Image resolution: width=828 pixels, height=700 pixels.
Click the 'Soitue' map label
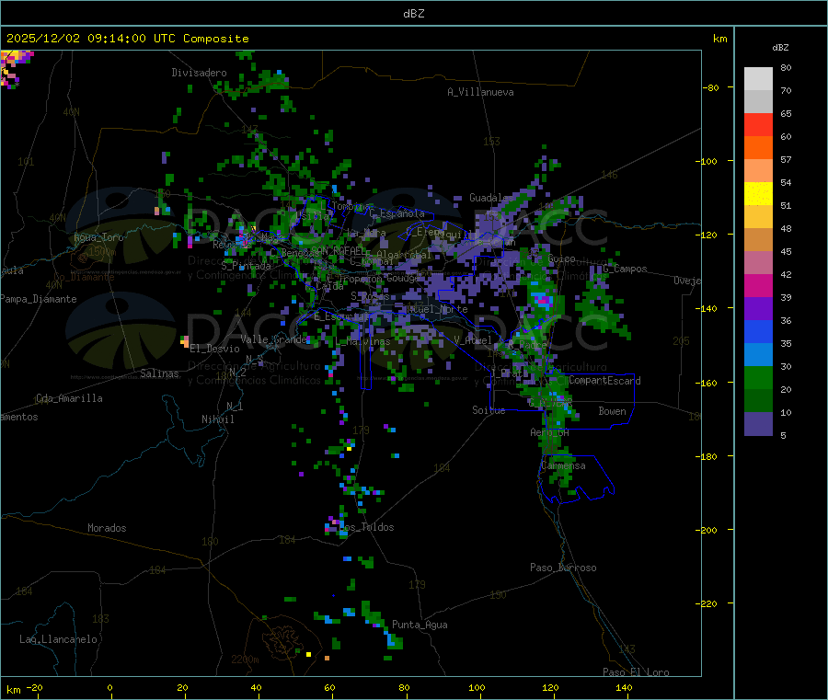(x=489, y=410)
